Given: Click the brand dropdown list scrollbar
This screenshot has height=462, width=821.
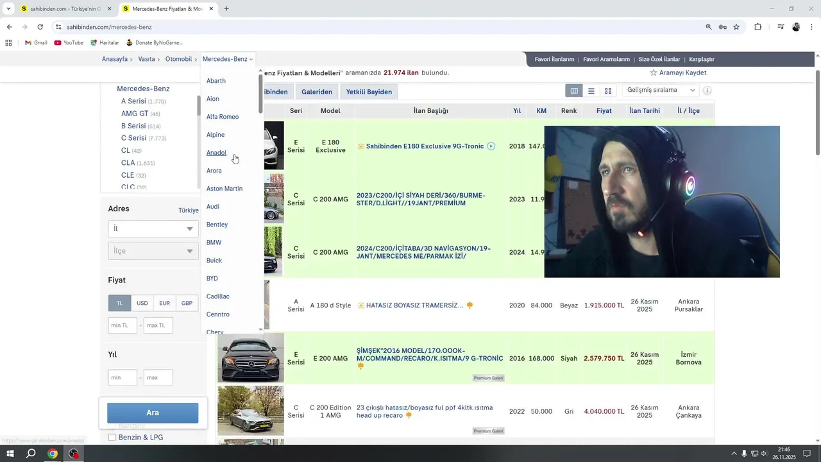Looking at the screenshot, I should 260,94.
